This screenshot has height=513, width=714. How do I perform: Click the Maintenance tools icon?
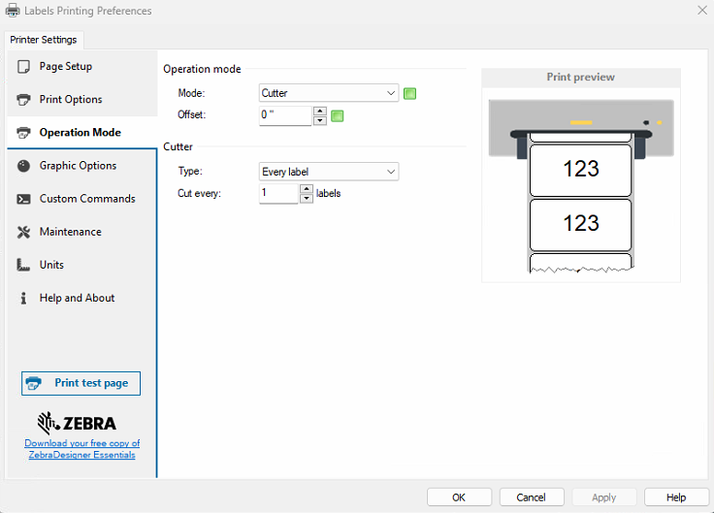(x=23, y=232)
